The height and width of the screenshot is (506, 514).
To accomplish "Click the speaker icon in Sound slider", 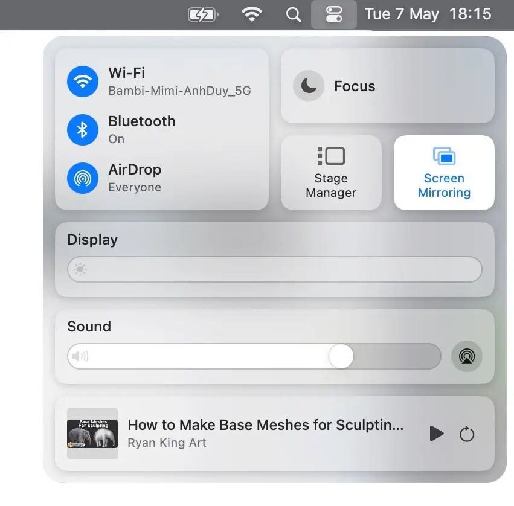I will coord(80,356).
